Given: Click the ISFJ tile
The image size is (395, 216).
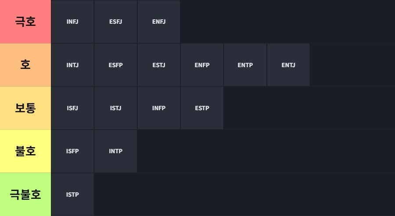Looking at the screenshot, I should pos(72,108).
